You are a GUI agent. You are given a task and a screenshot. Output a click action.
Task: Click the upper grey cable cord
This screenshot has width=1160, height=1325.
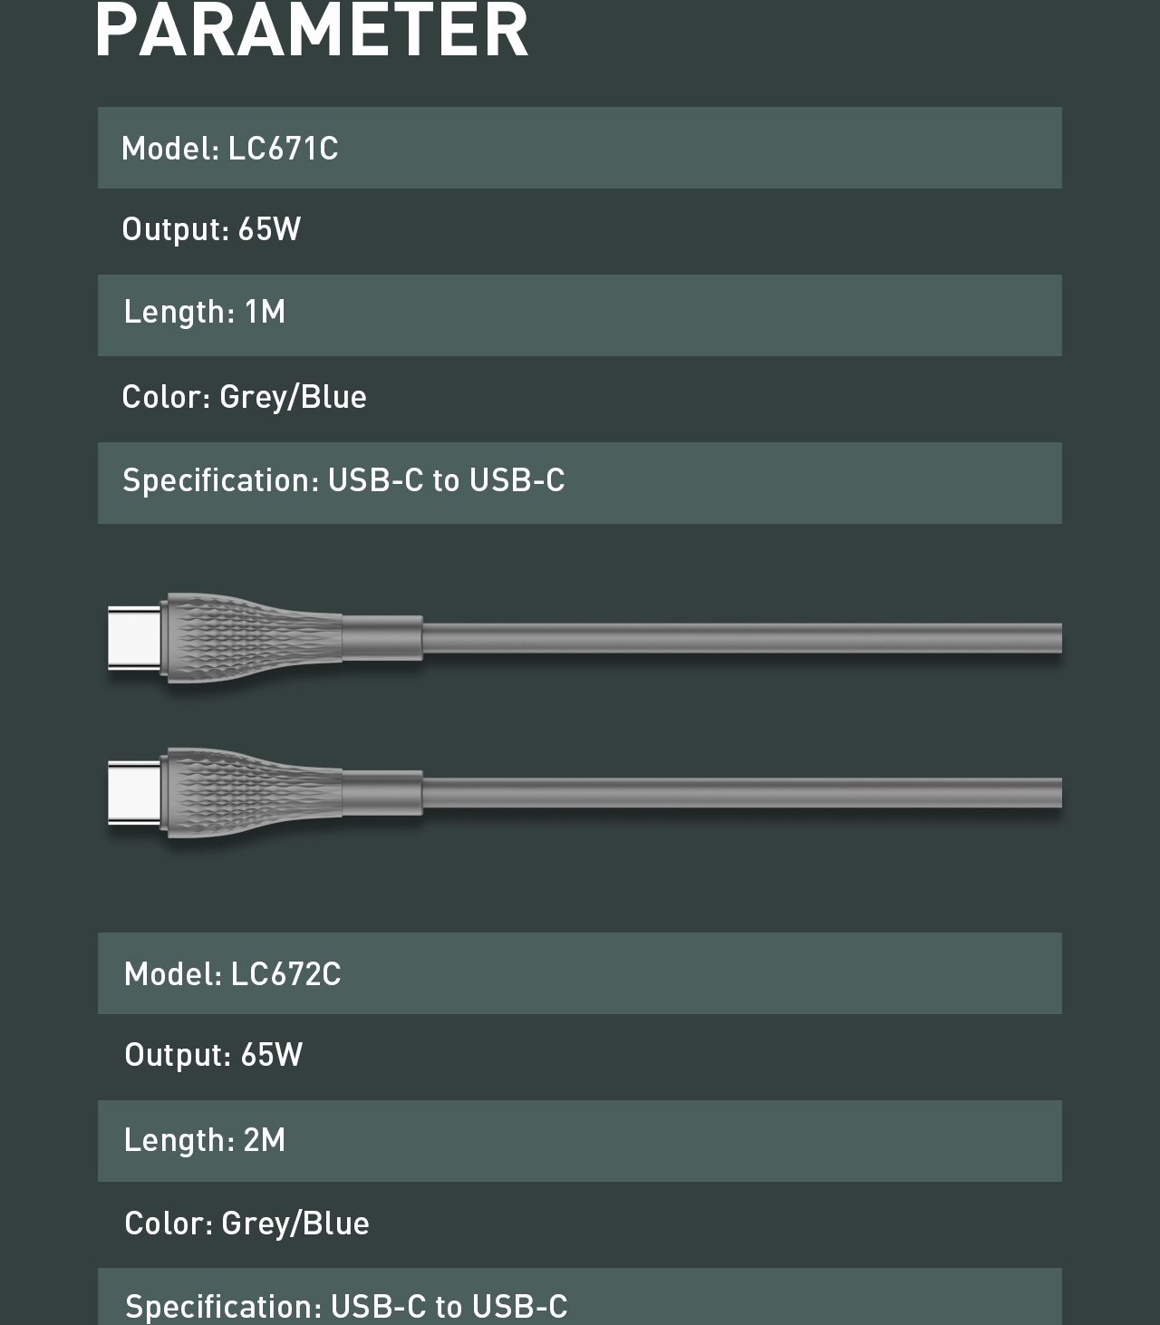741,638
